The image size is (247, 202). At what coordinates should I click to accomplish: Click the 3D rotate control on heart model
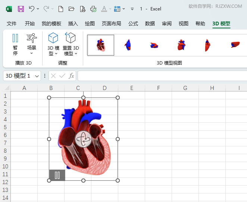(x=83, y=139)
